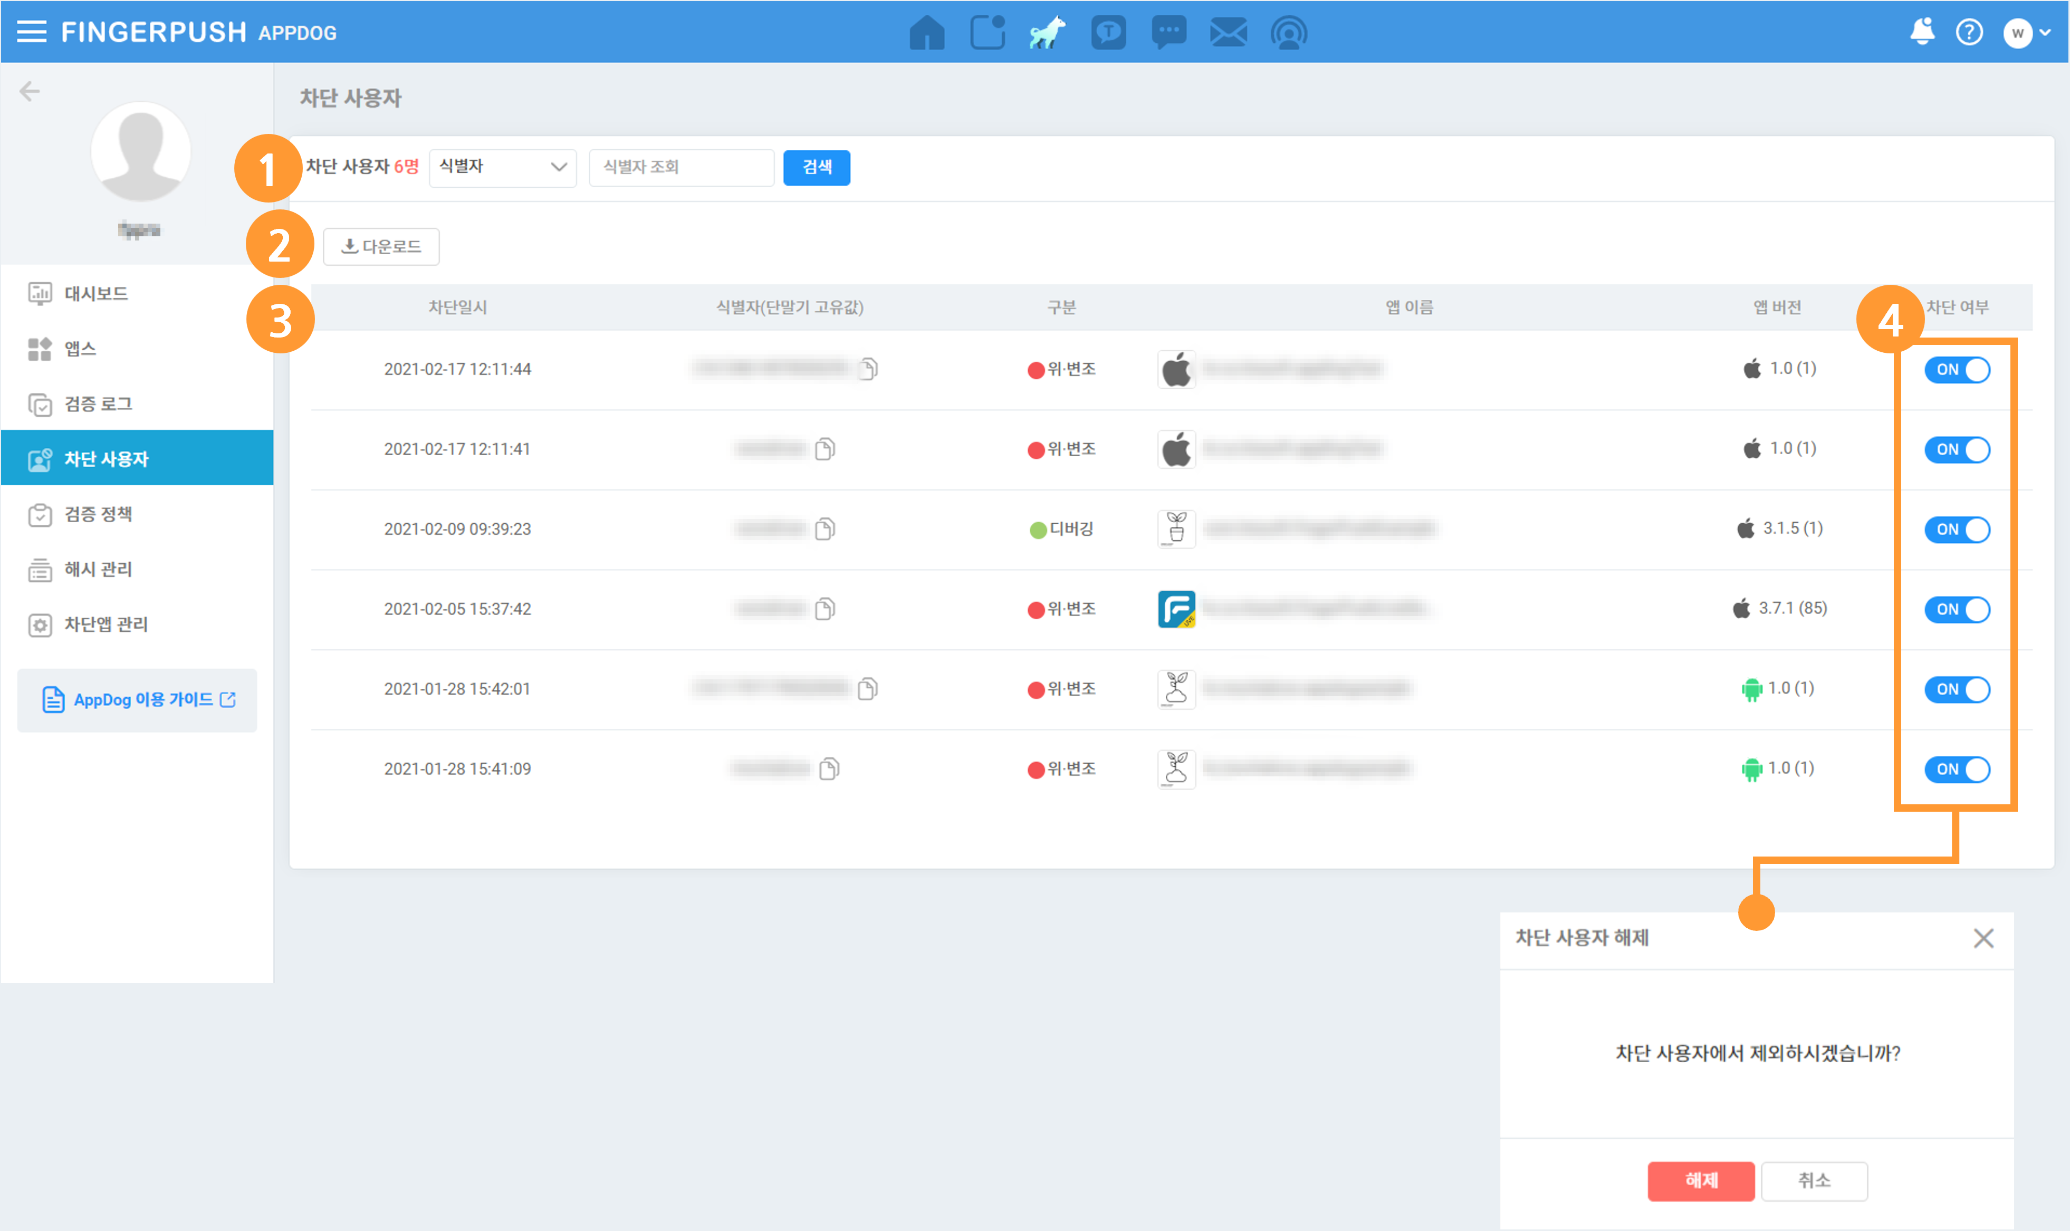Click the home icon in top navigation
This screenshot has height=1231, width=2070.
click(x=926, y=33)
